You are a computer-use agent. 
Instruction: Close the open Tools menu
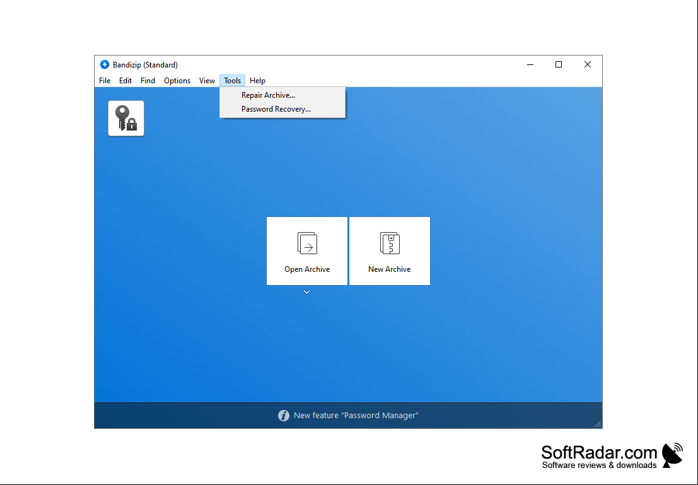click(x=233, y=81)
